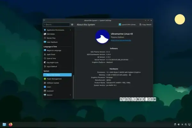Select the highlighted About this System entry
This screenshot has height=128, width=192.
click(x=57, y=75)
